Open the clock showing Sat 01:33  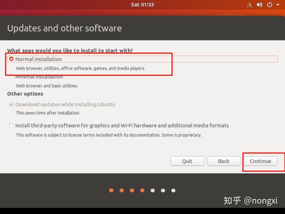(x=142, y=4)
